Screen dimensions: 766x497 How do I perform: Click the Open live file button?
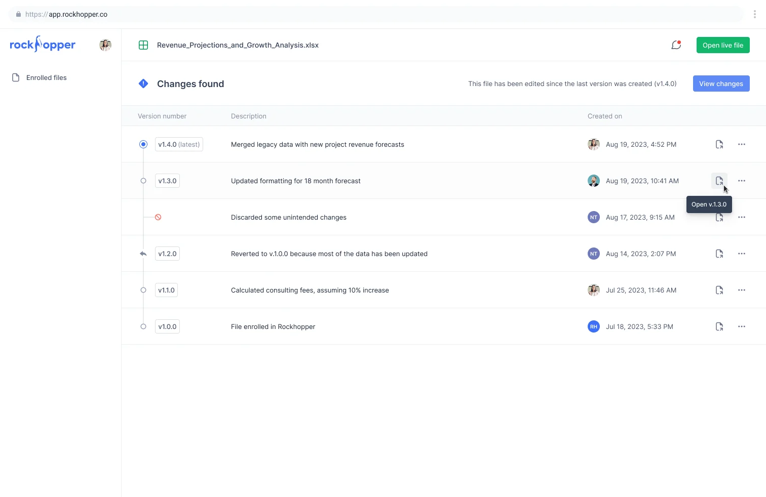[723, 45]
